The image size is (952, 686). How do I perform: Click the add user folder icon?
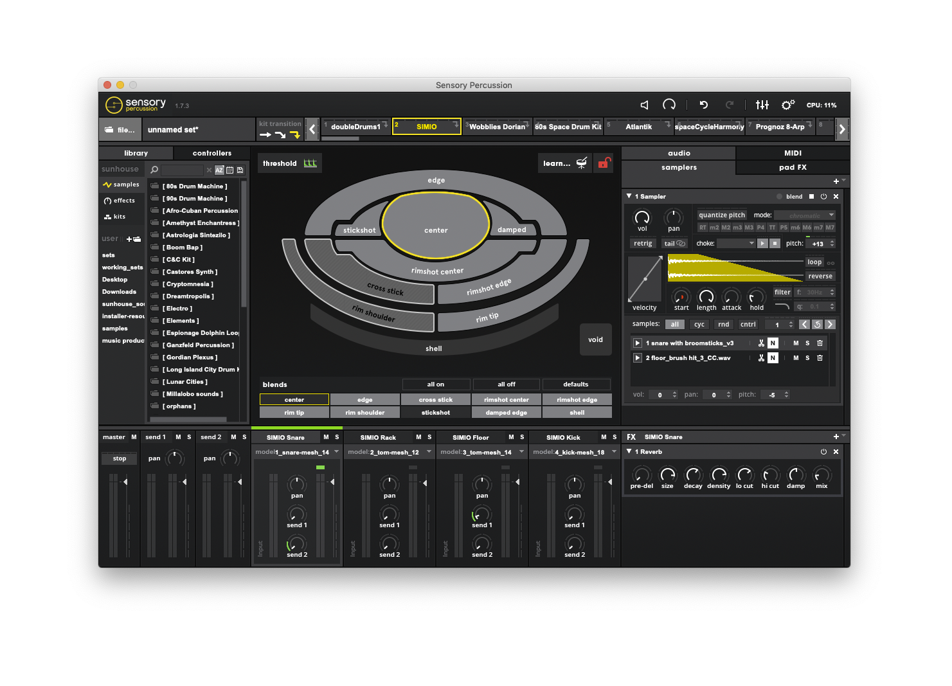(134, 239)
